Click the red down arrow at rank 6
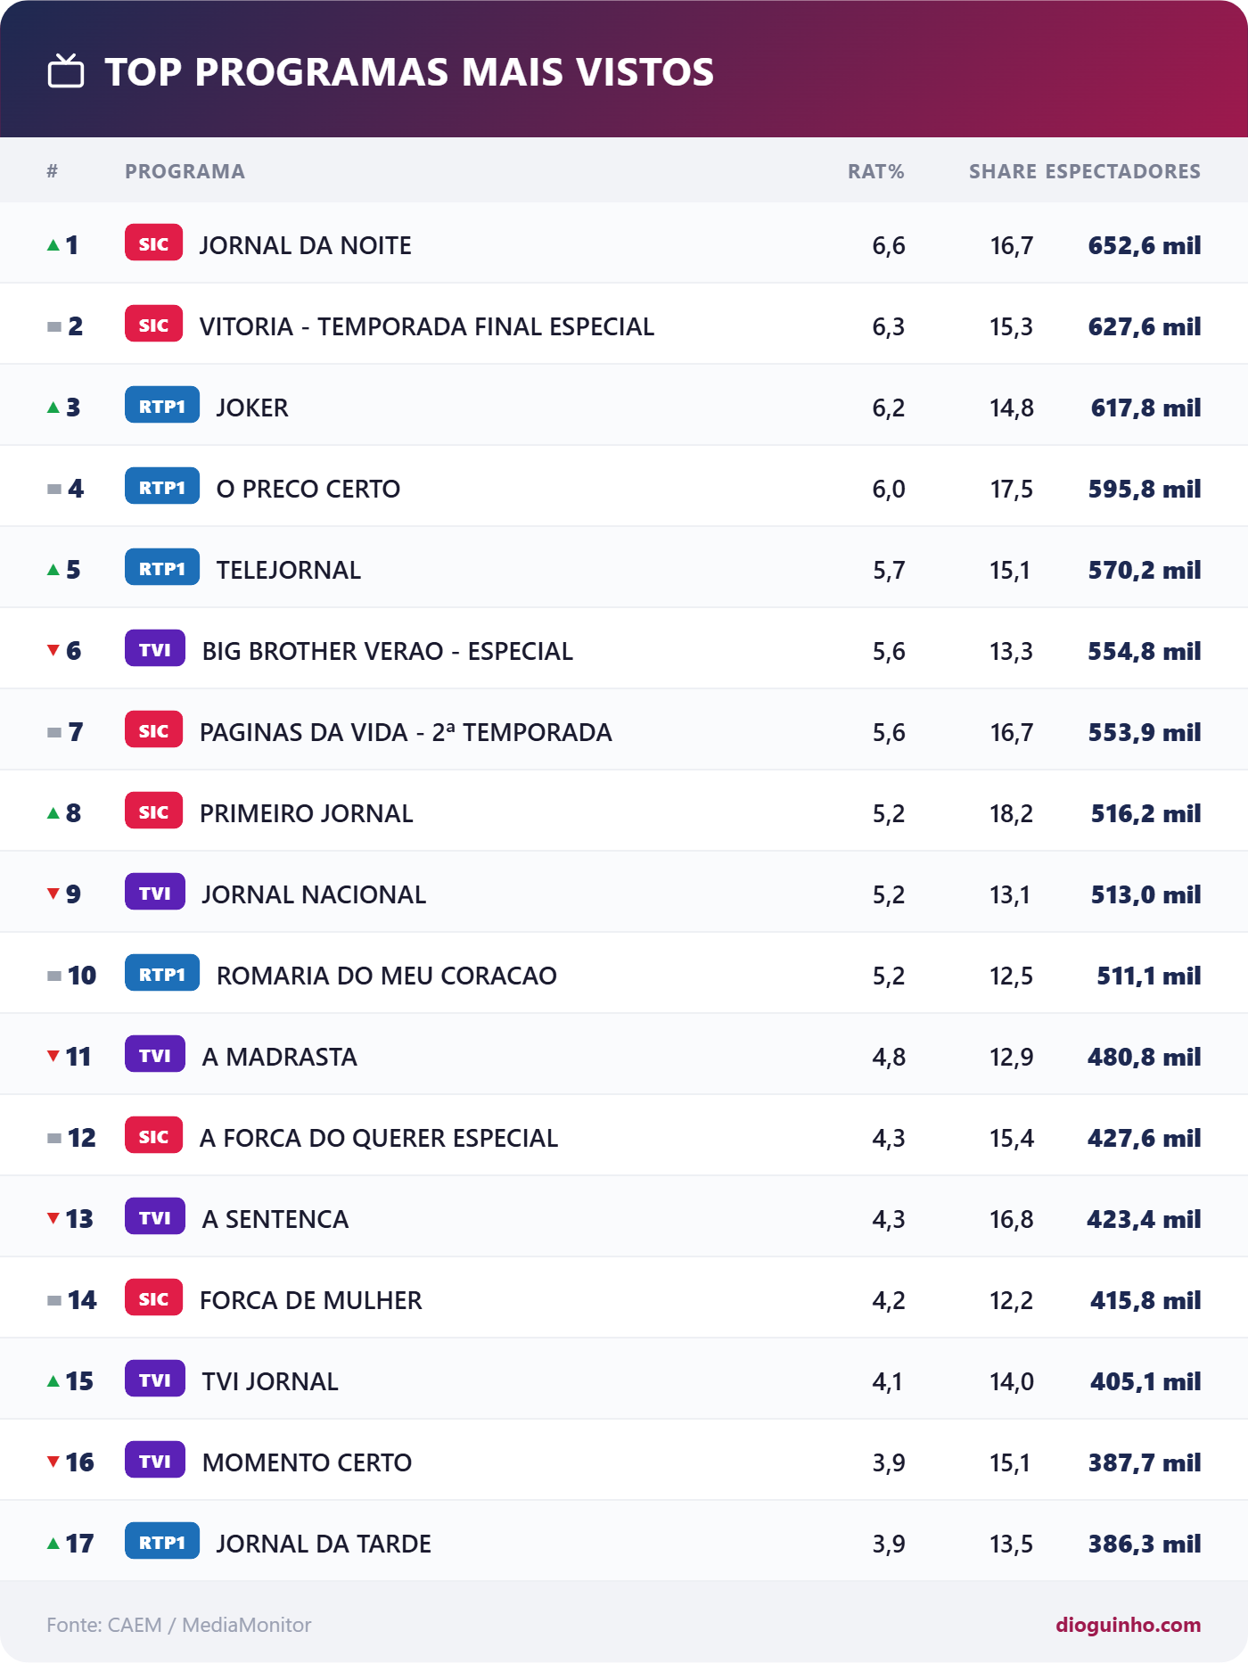This screenshot has width=1248, height=1664. tap(53, 650)
